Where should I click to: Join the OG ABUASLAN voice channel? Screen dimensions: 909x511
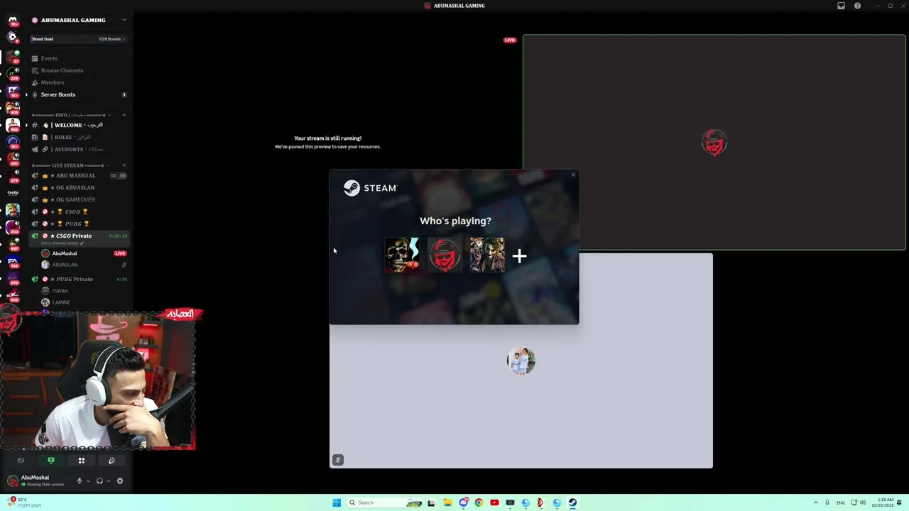[79, 187]
